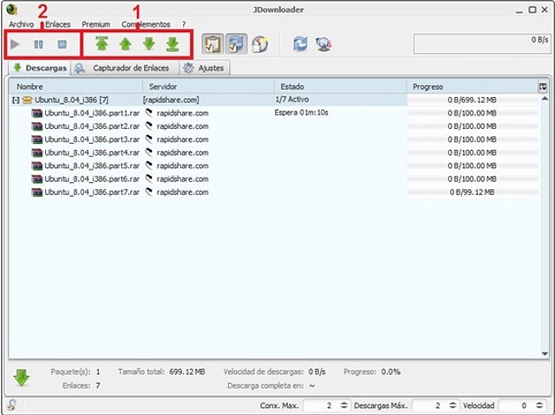Adjust the Conx. Max. stepper arrows
Screen dimensions: 555x415
(344, 405)
